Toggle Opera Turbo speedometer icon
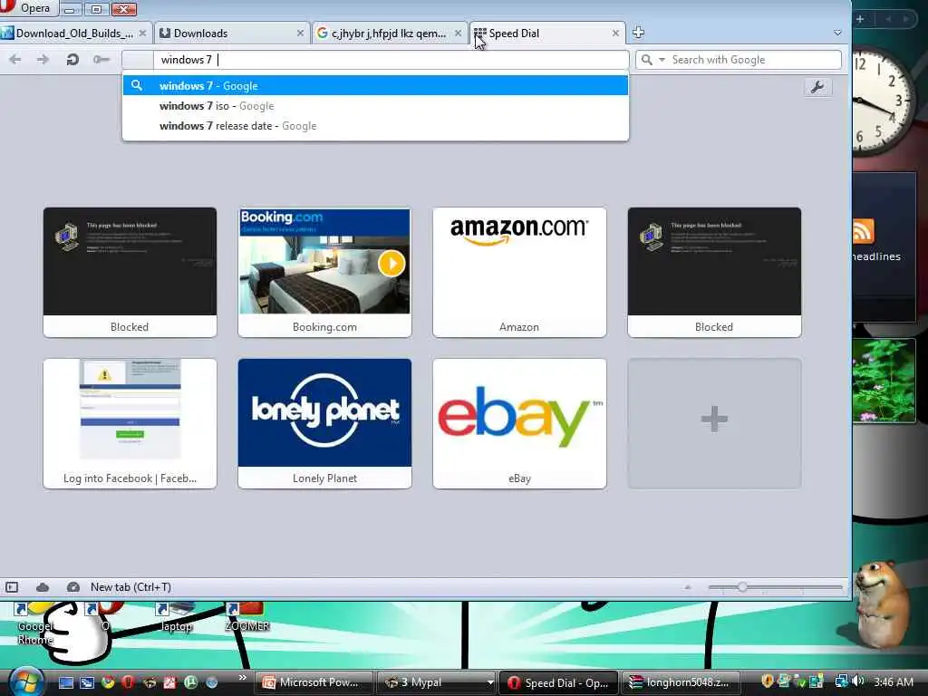 (x=73, y=587)
